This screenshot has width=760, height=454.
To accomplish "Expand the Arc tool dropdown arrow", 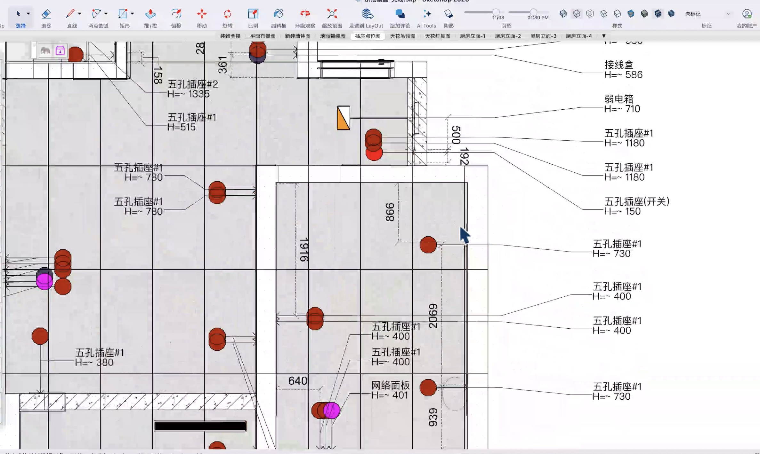I will tap(106, 14).
